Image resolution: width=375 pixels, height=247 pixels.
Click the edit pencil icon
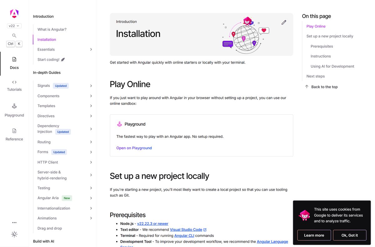pos(284,22)
